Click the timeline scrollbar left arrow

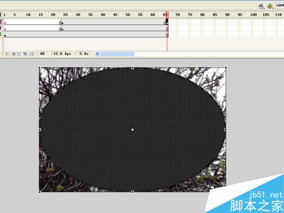click(97, 54)
